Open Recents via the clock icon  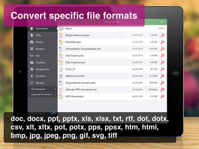32,83
